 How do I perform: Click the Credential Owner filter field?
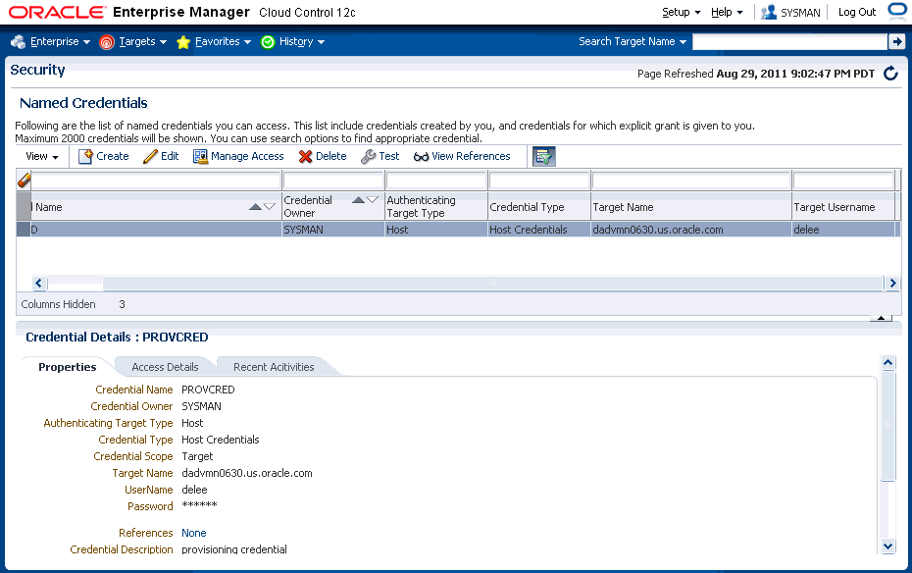tap(333, 181)
